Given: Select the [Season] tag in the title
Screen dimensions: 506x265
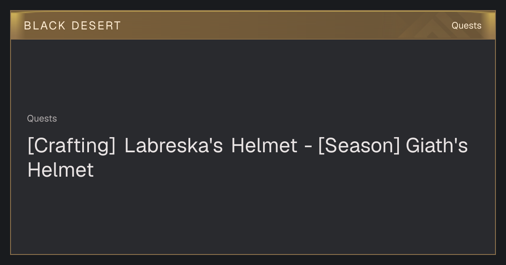Looking at the screenshot, I should tap(359, 146).
